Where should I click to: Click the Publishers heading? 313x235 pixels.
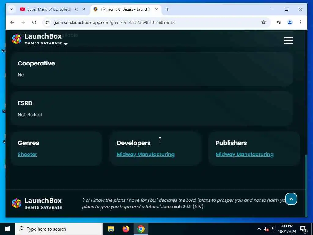point(231,143)
